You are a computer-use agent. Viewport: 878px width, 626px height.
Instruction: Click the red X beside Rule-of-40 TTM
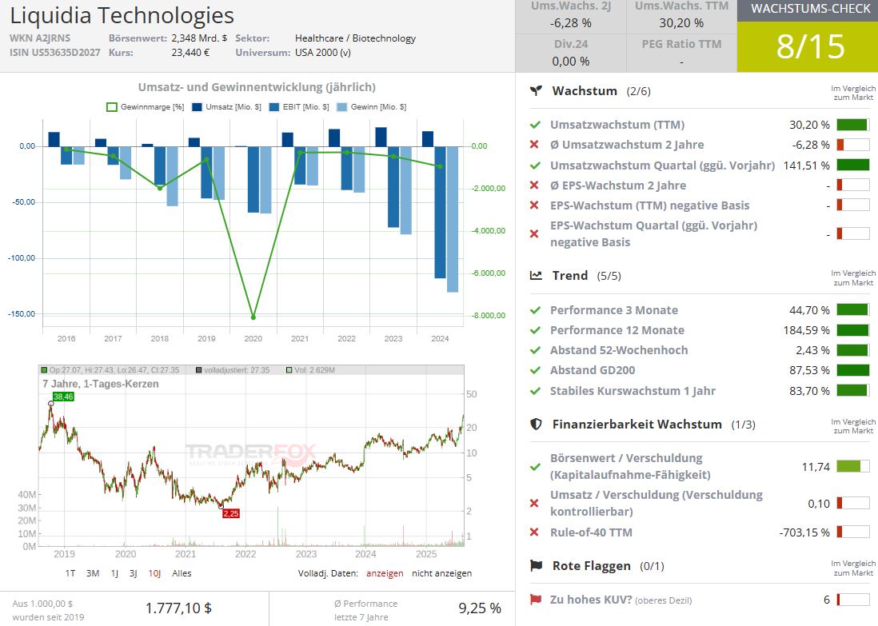534,532
